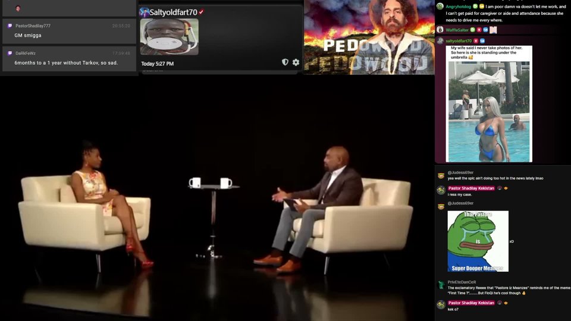The height and width of the screenshot is (321, 571).
Task: Click the avatar beside the 'yea well' Judess69er message
Action: (441, 176)
